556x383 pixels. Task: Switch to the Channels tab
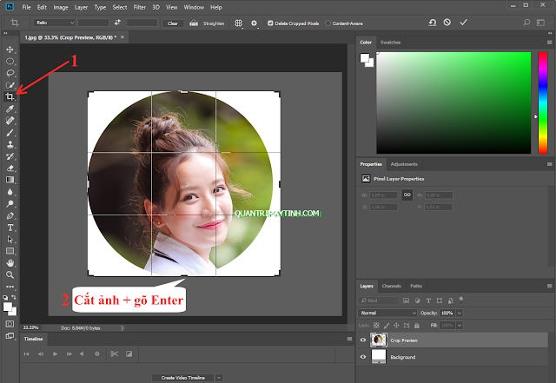coord(392,286)
